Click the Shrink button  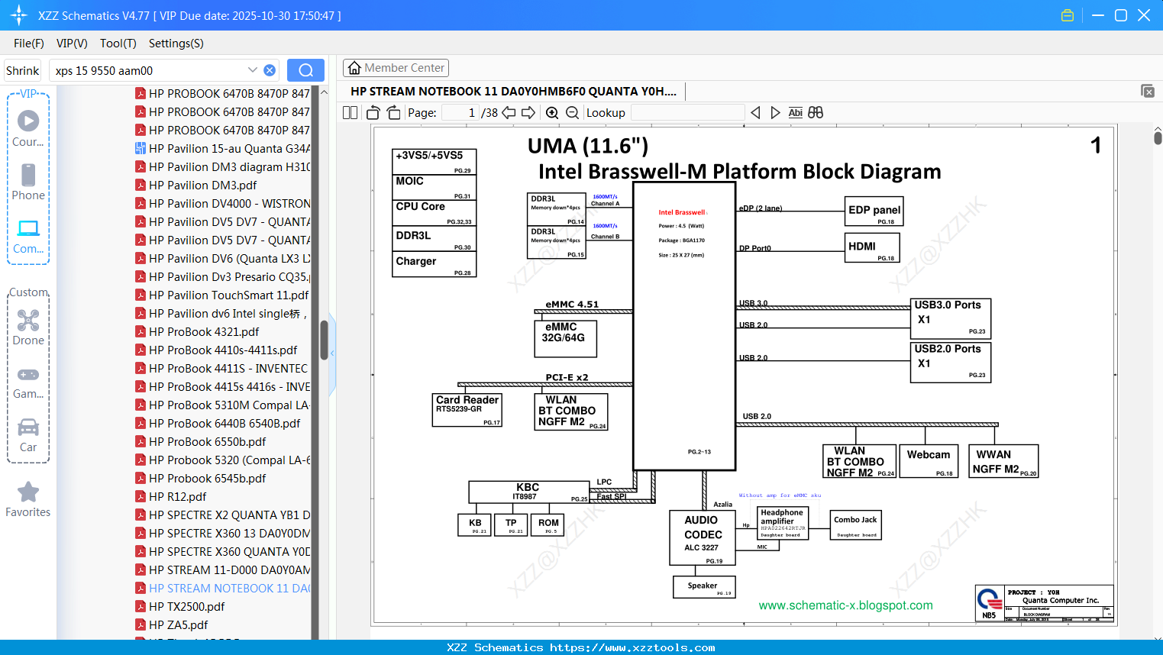pyautogui.click(x=22, y=70)
